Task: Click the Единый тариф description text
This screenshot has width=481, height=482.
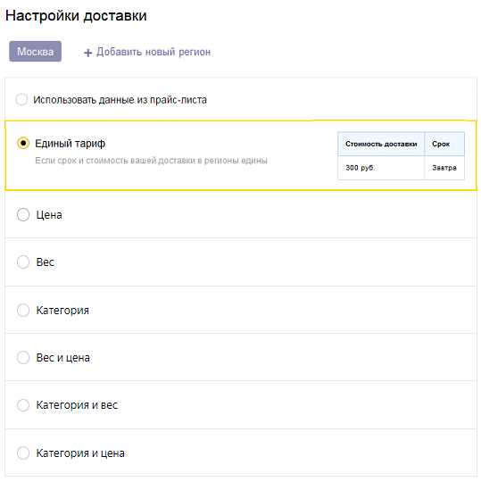Action: [x=151, y=161]
